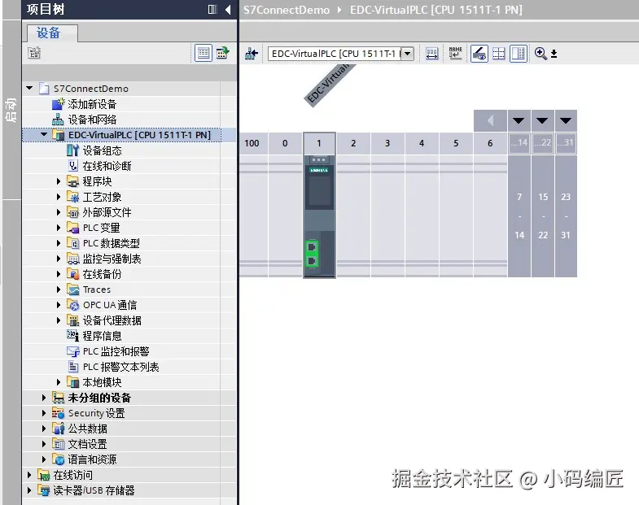Toggle the pencil-eye editing view button
This screenshot has height=505, width=639.
(x=479, y=54)
